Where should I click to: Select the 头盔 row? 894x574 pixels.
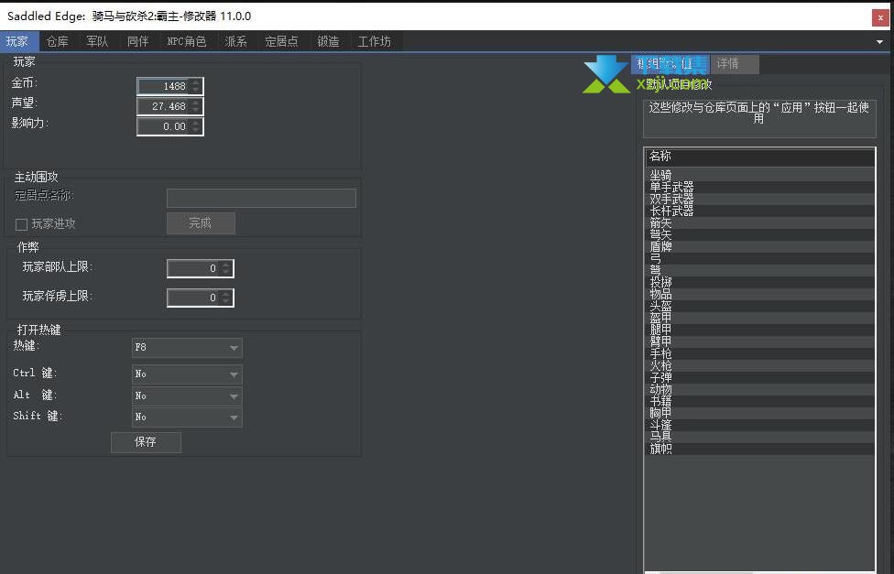coord(760,306)
